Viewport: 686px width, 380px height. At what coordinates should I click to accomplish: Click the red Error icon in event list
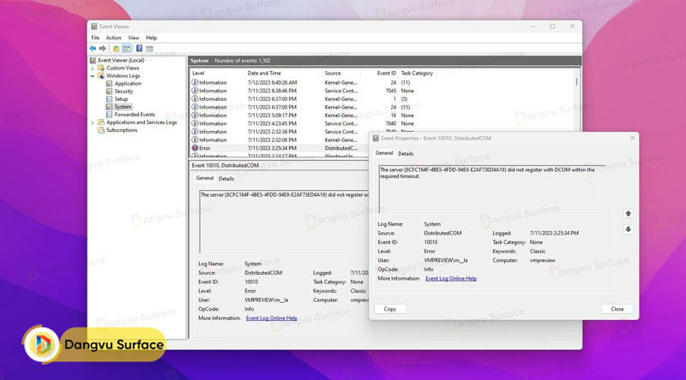pyautogui.click(x=196, y=148)
